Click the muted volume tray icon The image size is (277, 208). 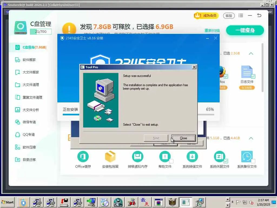pyautogui.click(x=251, y=202)
